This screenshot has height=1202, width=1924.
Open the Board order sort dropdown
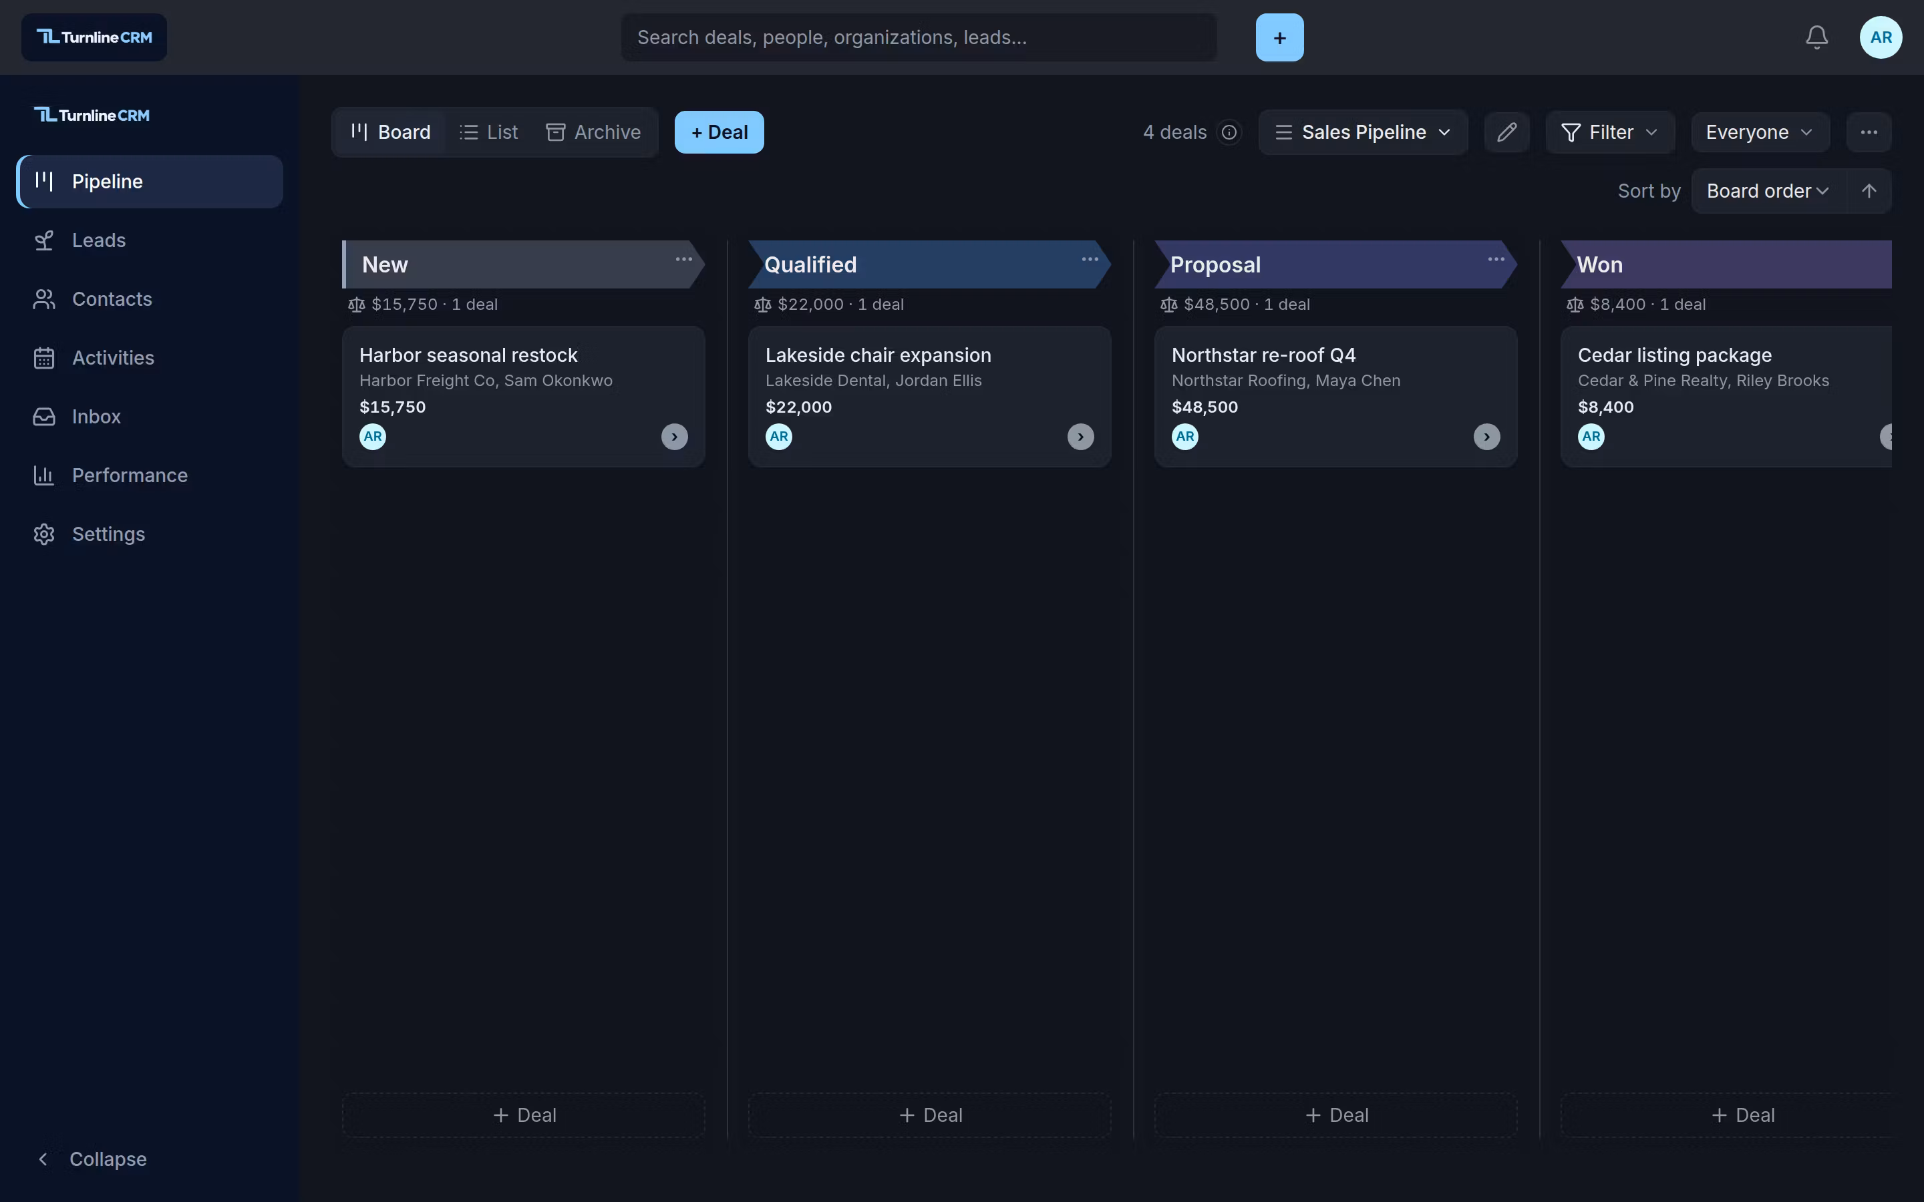pyautogui.click(x=1768, y=191)
